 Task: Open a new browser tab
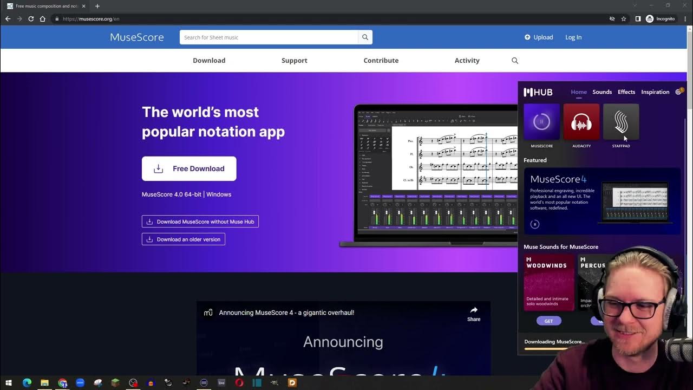coord(97,6)
